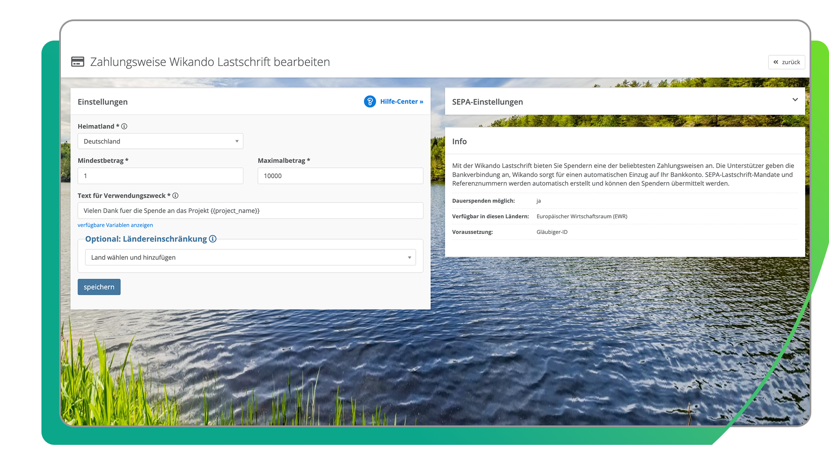Open the Heimatland dropdown showing Deutschland
Screen dimensions: 829x466
point(160,141)
